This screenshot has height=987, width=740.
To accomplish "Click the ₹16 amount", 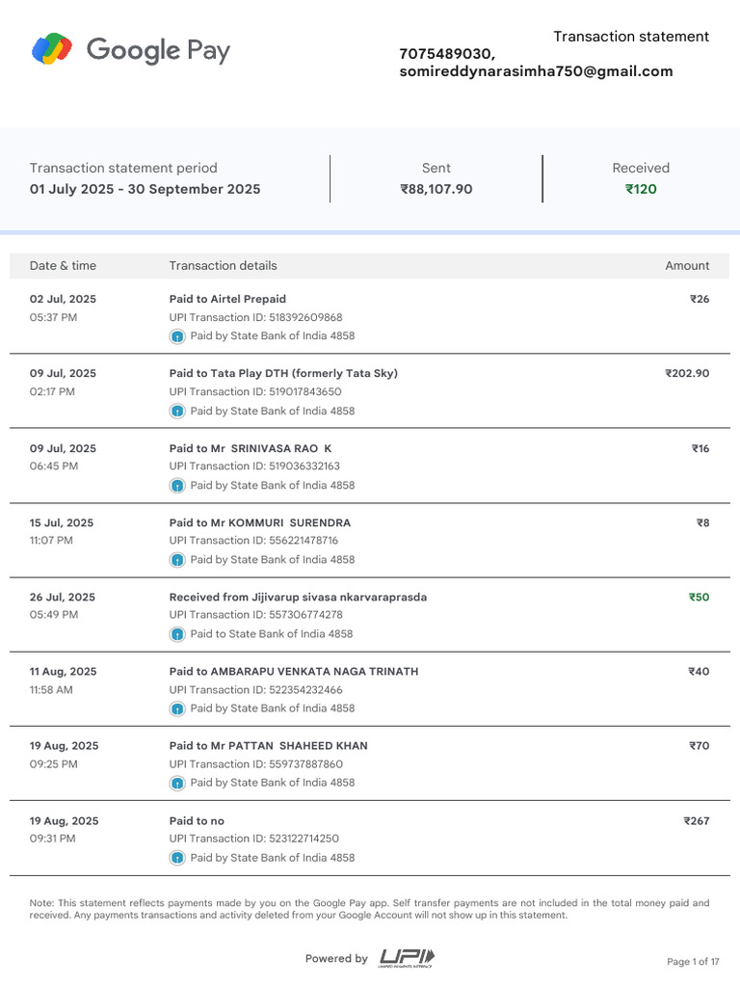I will pyautogui.click(x=700, y=448).
